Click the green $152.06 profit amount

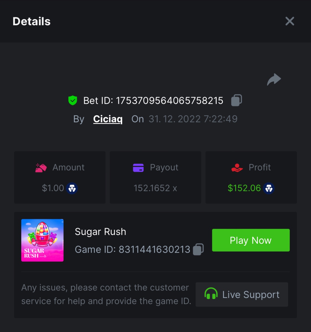click(x=244, y=188)
